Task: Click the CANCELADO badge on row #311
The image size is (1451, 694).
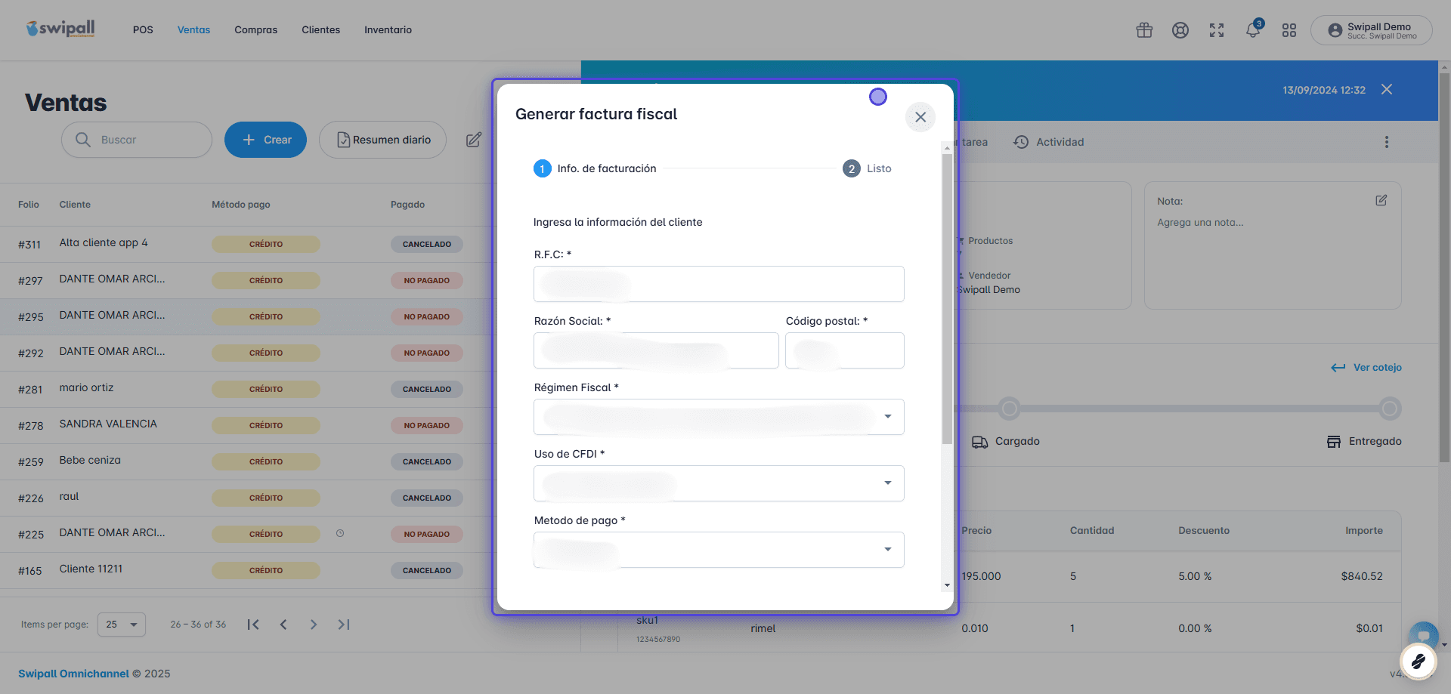Action: click(427, 244)
